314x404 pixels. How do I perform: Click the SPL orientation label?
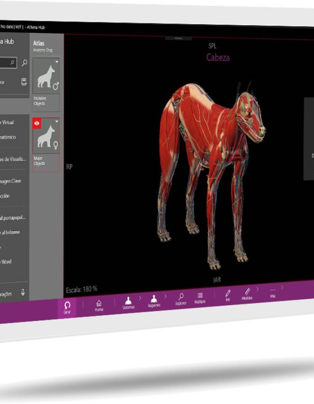click(212, 46)
